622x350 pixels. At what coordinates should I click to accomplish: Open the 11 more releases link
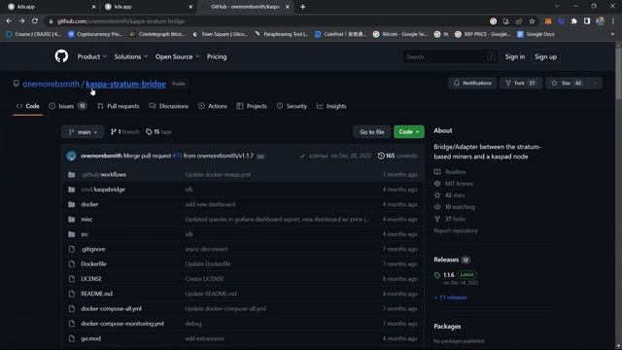coord(450,297)
